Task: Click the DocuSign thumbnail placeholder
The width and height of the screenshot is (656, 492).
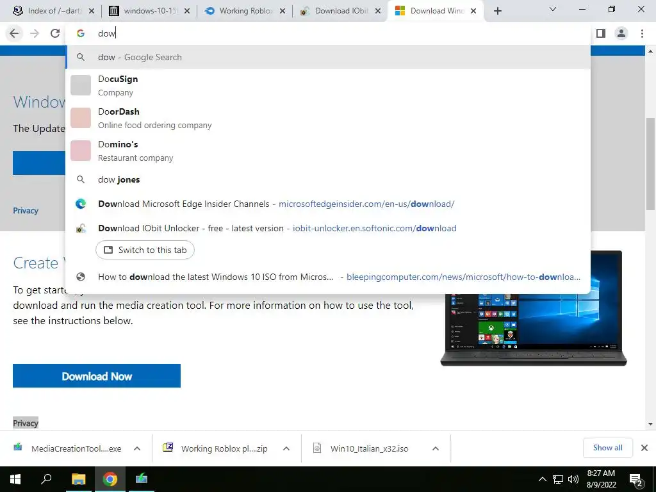Action: [81, 85]
